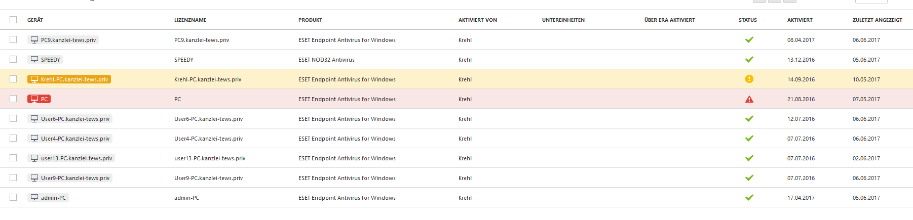Click the yellow warning status icon for Krehl-PC
913x220 pixels.
click(749, 79)
